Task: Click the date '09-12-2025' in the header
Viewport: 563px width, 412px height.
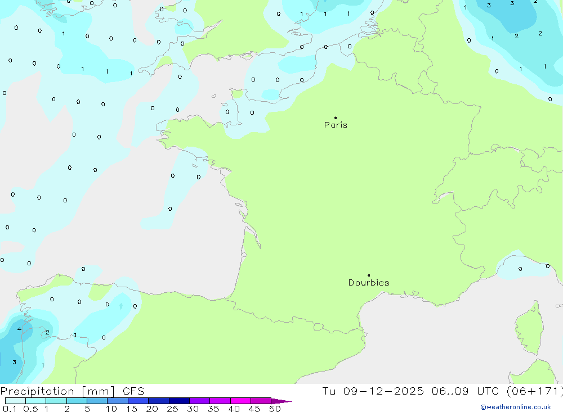Action: coord(383,391)
